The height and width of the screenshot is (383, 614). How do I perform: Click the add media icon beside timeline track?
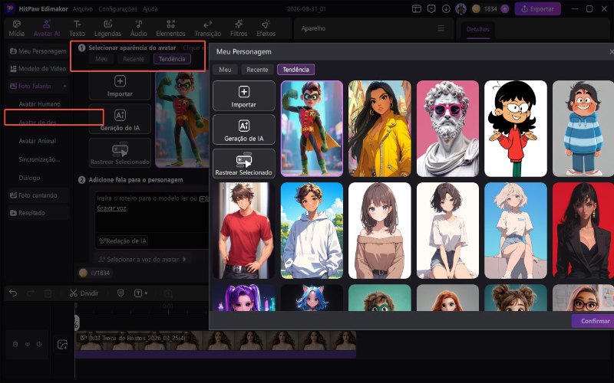tap(62, 344)
